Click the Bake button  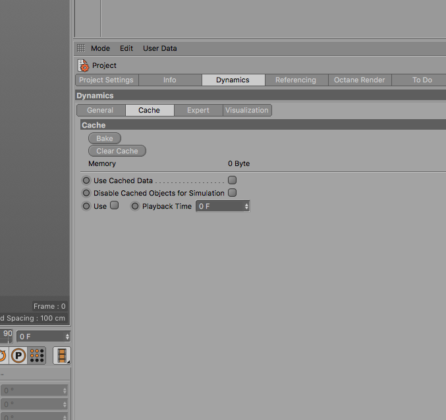pos(105,138)
